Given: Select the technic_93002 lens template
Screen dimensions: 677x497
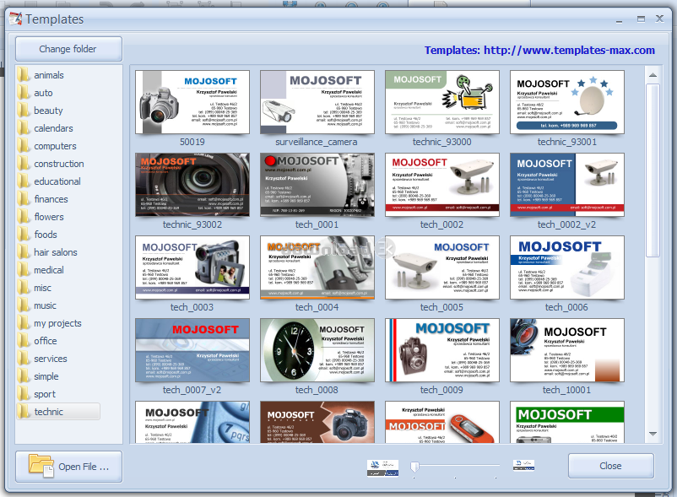Looking at the screenshot, I should (x=192, y=185).
